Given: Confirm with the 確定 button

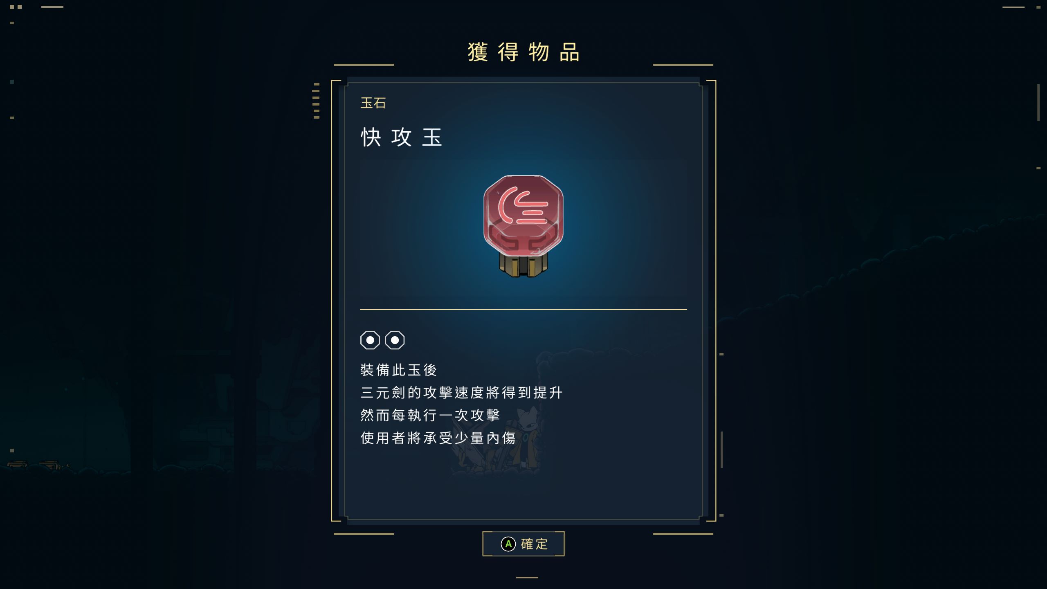Looking at the screenshot, I should (523, 544).
